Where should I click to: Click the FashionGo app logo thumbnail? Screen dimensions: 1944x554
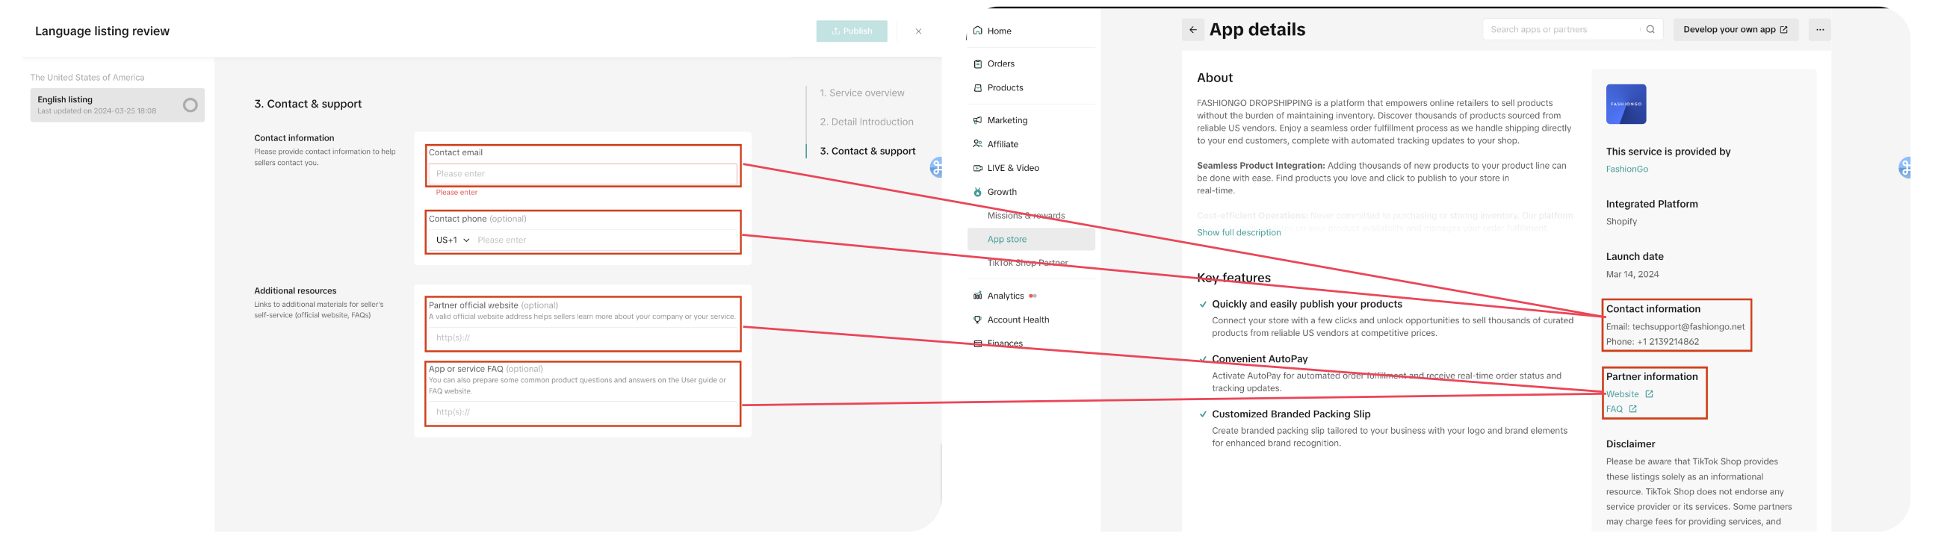coord(1626,104)
